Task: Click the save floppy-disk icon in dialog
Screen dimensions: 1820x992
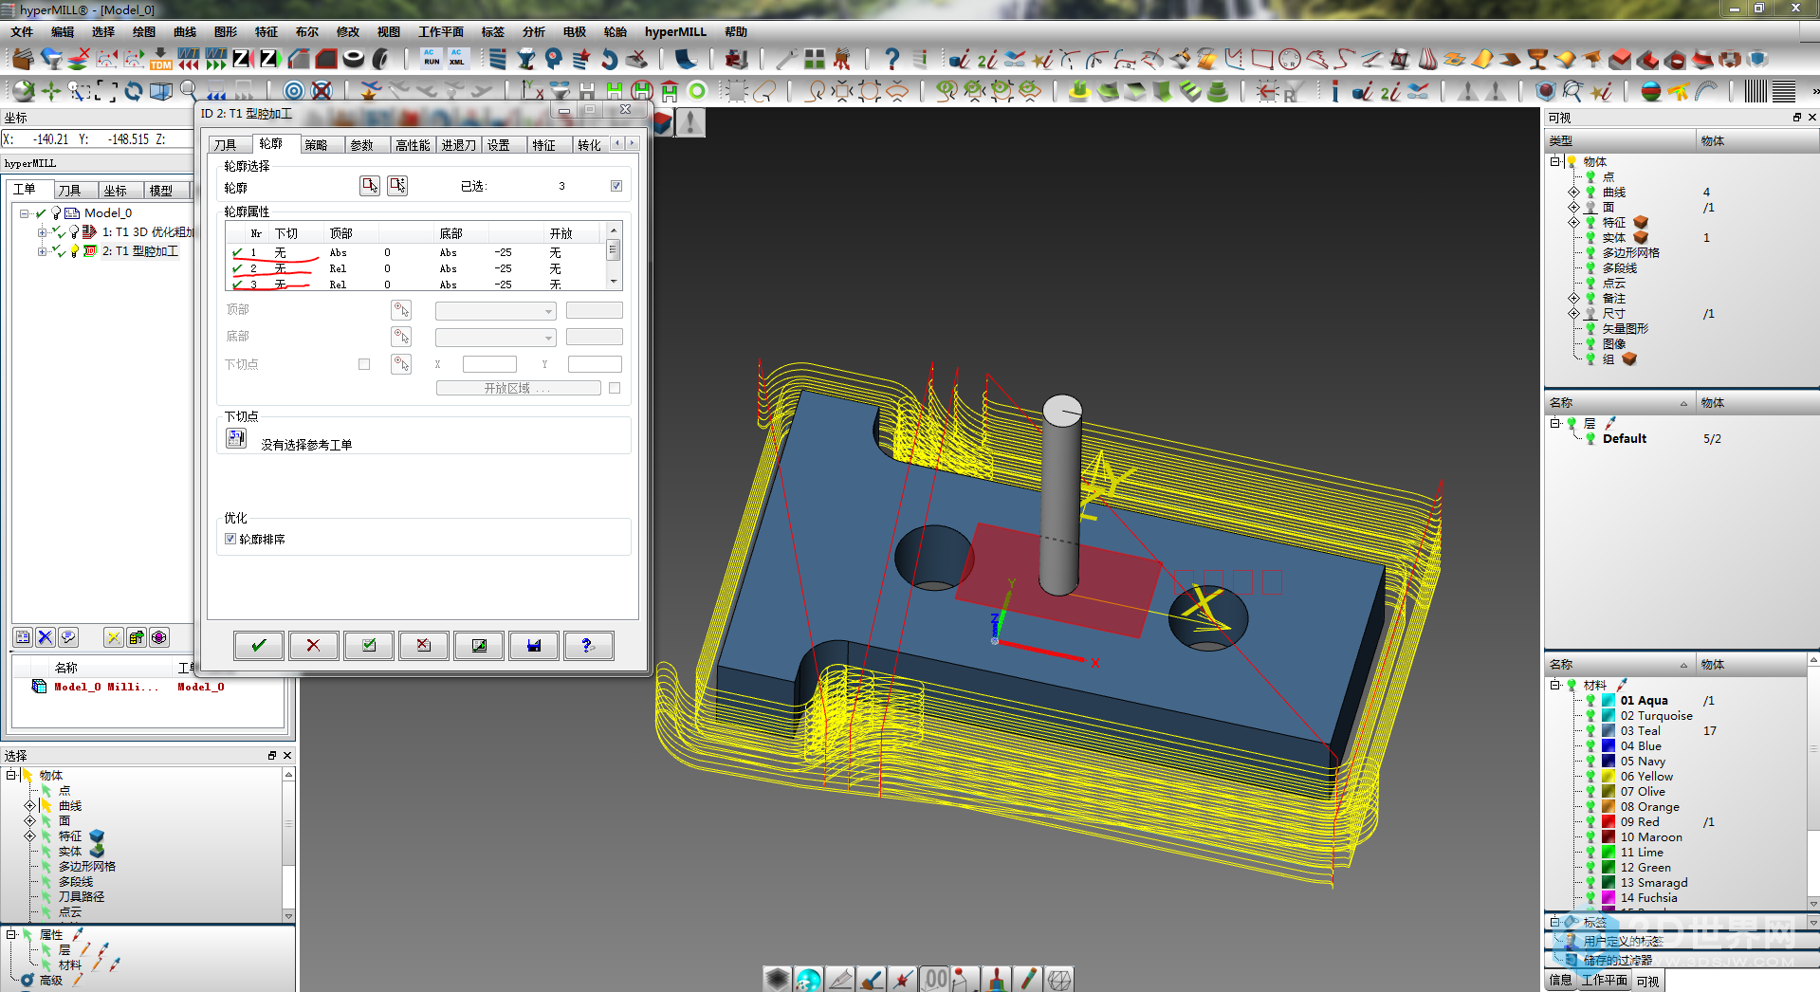Action: [x=534, y=646]
